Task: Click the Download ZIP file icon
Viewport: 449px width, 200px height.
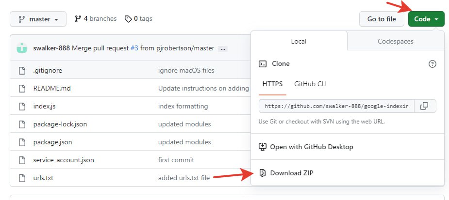Action: point(262,173)
